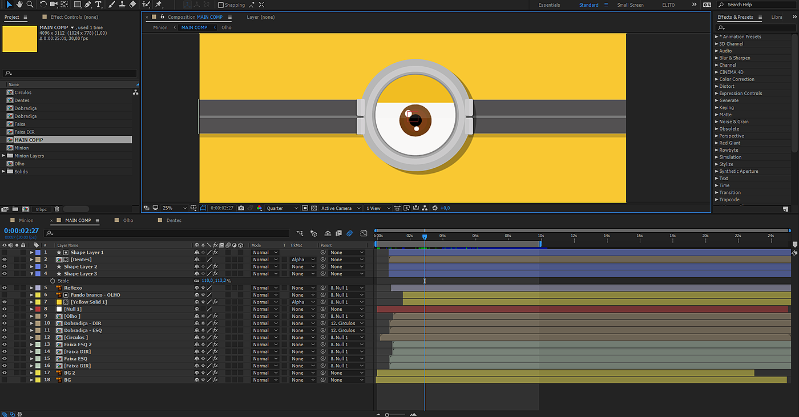Pick the Eraser tool
799x417 pixels.
pyautogui.click(x=132, y=5)
